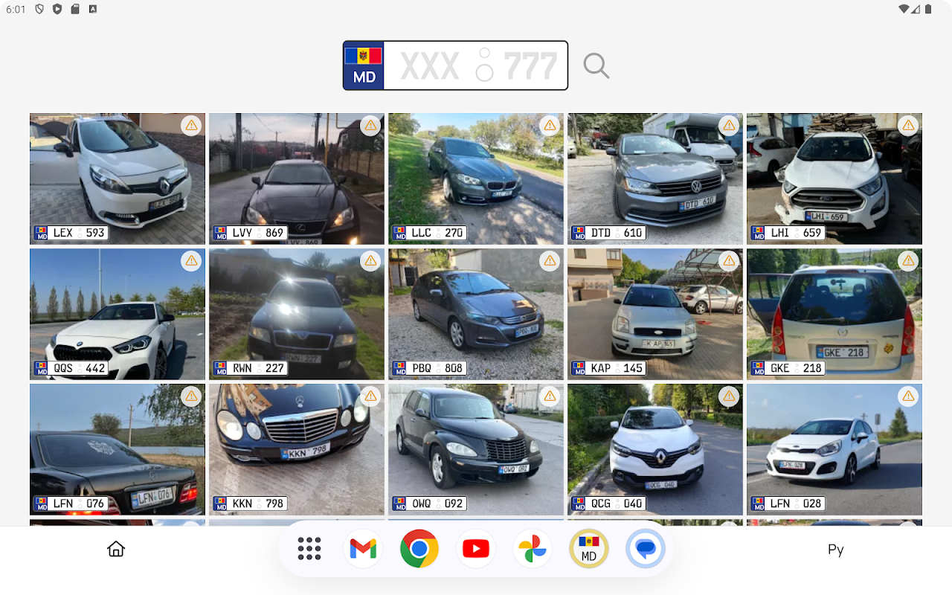
Task: Open the Volkswagen DTD 610 photo
Action: pyautogui.click(x=655, y=178)
